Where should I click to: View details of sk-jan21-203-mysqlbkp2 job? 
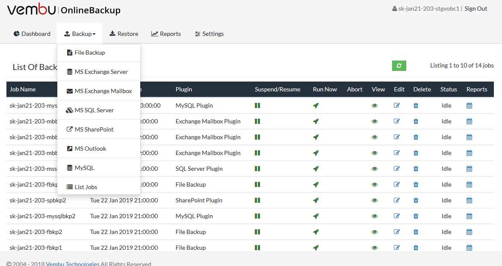(x=375, y=216)
